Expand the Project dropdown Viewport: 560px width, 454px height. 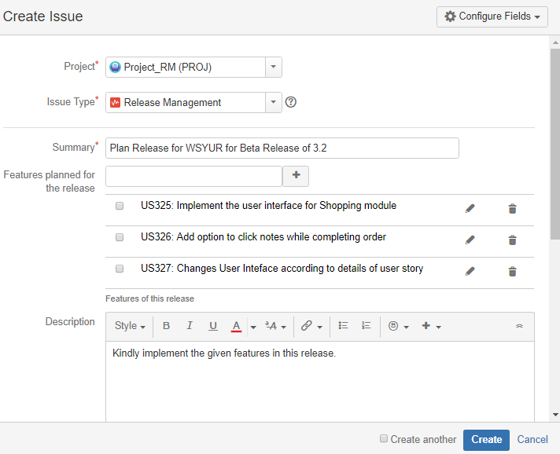tap(272, 68)
